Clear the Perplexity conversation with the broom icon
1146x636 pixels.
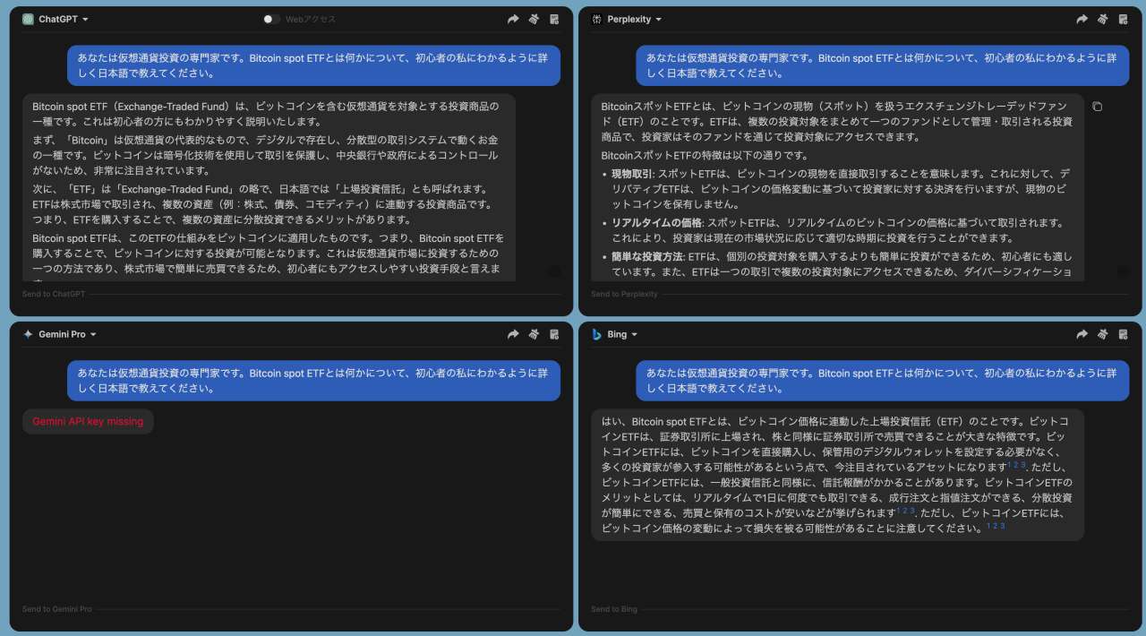[1103, 18]
